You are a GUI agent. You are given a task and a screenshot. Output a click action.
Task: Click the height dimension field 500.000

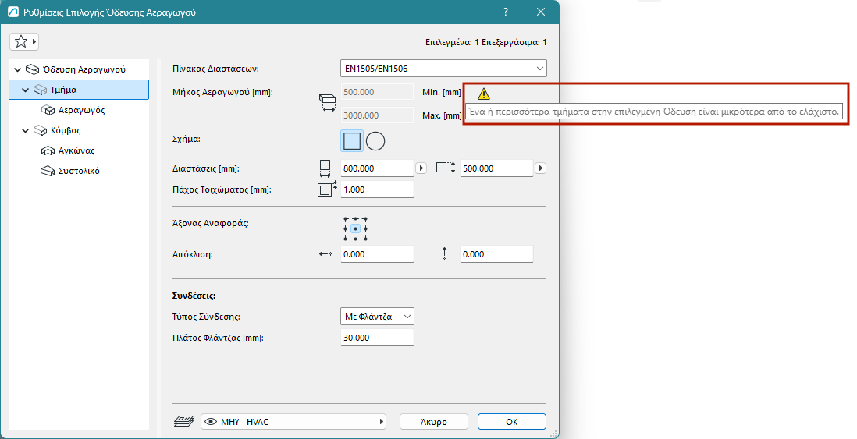[496, 168]
